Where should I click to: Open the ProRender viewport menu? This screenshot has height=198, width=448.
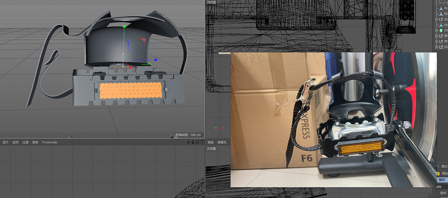coord(50,142)
